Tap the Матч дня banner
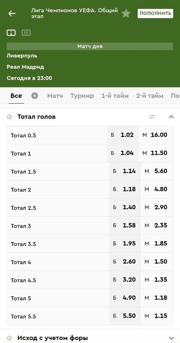 coord(90,46)
